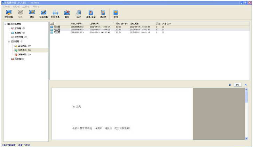Sort by the 用时(分:秒) column header
Viewport: 253px width, 147px height.
[122, 24]
